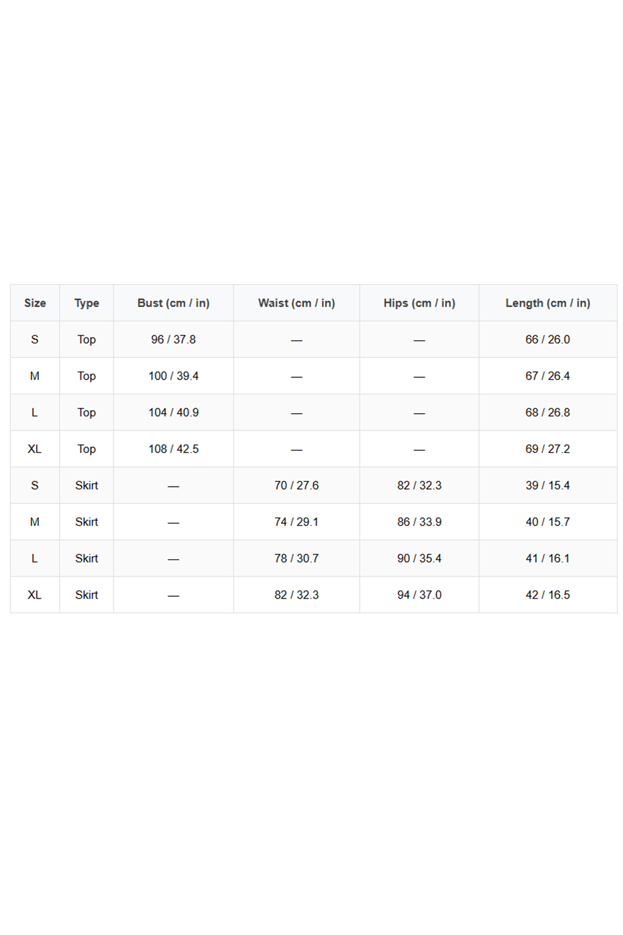This screenshot has width=623, height=935.
Task: Select the Bust (cm / in) header
Action: [174, 303]
